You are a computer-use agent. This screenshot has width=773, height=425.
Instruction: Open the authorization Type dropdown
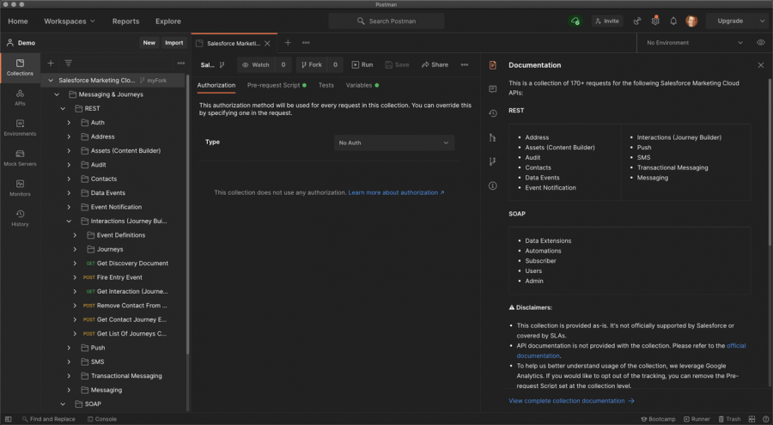pos(394,143)
